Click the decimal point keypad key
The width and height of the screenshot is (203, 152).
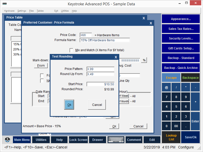pos(186,126)
